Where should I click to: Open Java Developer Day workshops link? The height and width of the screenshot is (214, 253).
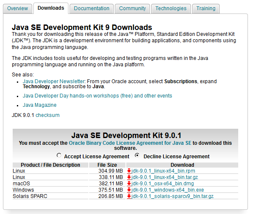(x=97, y=96)
